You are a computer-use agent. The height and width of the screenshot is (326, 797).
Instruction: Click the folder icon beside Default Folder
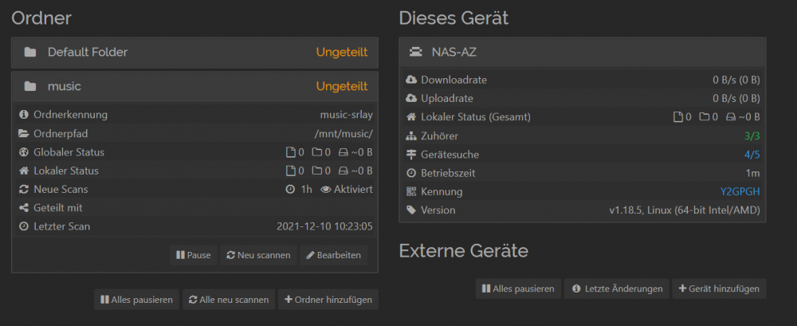(x=30, y=53)
